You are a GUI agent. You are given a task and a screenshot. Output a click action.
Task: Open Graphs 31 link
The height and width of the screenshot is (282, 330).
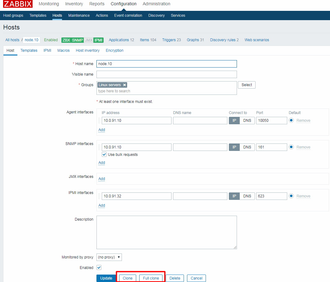(195, 40)
